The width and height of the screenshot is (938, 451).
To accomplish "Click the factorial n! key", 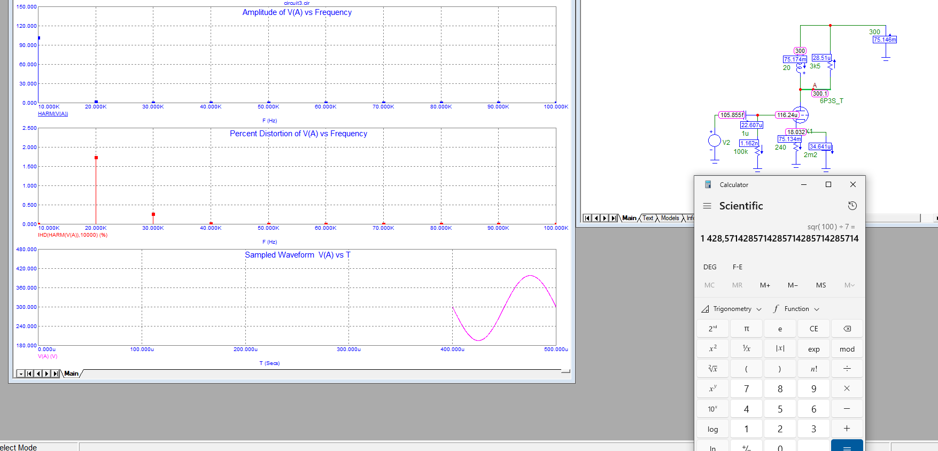I will click(x=814, y=369).
